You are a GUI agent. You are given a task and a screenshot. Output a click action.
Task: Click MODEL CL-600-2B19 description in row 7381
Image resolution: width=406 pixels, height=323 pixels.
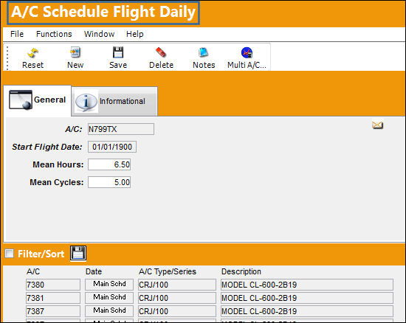pos(307,298)
